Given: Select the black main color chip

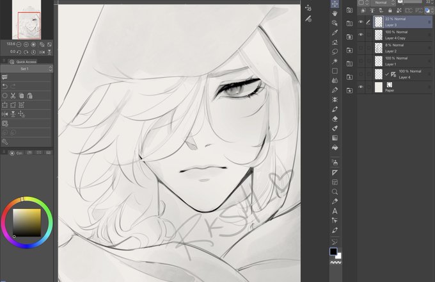Looking at the screenshot, I should coord(333,252).
